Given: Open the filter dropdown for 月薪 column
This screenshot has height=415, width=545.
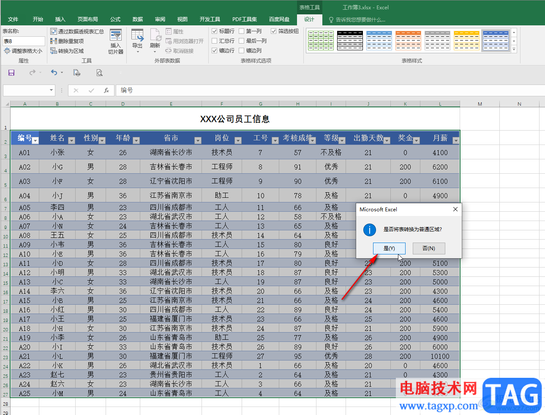Looking at the screenshot, I should 455,140.
